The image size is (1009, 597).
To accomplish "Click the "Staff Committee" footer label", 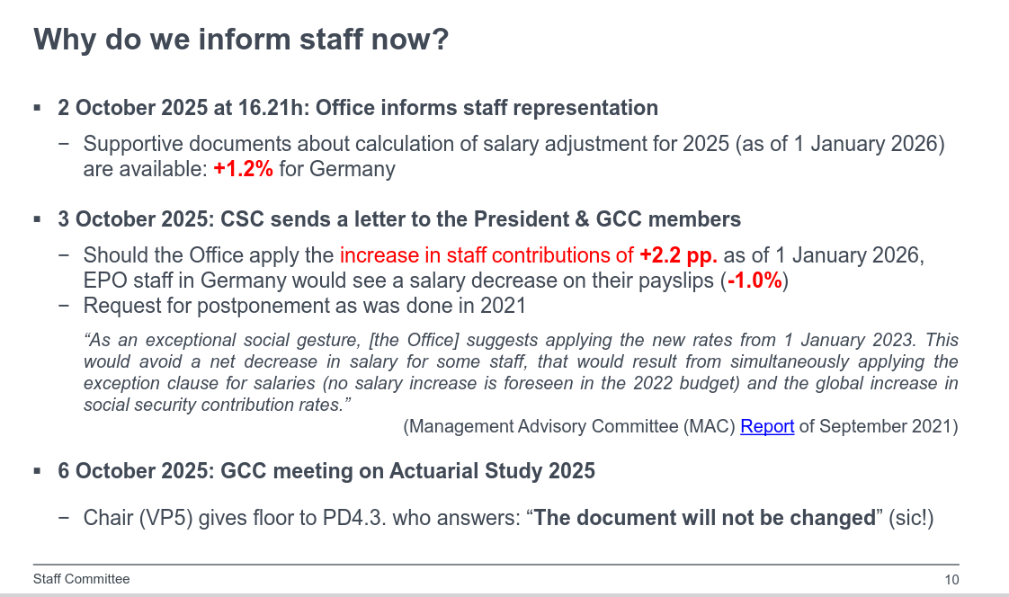I will (x=81, y=579).
